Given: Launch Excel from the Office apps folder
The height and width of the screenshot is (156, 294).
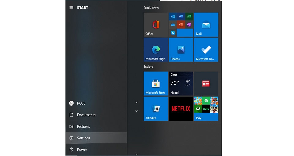Looking at the screenshot, I should 189,17.
